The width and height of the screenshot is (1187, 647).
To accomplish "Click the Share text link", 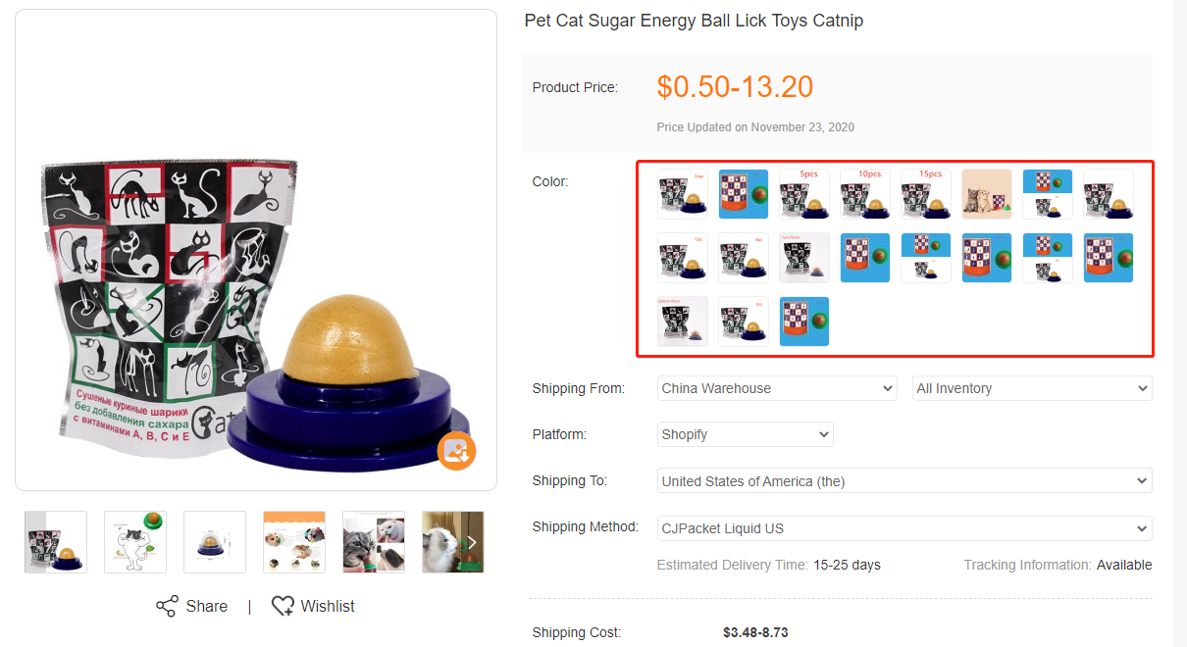I will [x=207, y=606].
